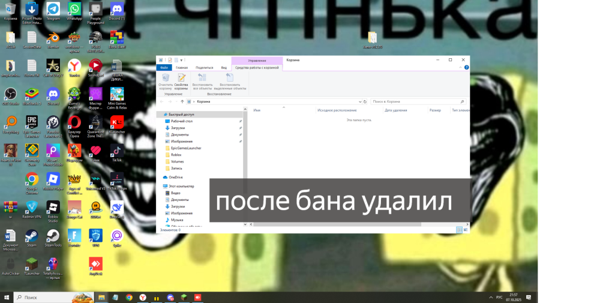This screenshot has width=600, height=303.
Task: Open the Telegram desktop shortcut
Action: (x=53, y=11)
